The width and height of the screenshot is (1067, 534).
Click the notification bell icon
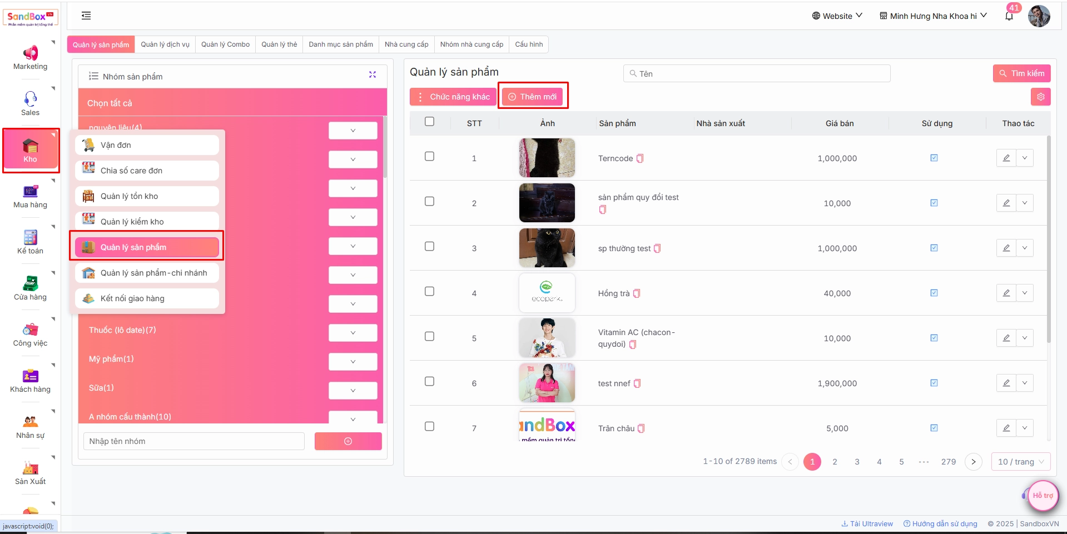(1009, 16)
